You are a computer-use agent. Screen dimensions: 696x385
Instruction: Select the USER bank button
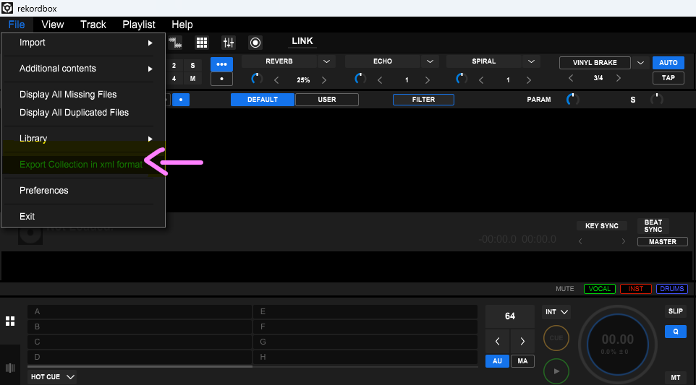click(x=327, y=100)
